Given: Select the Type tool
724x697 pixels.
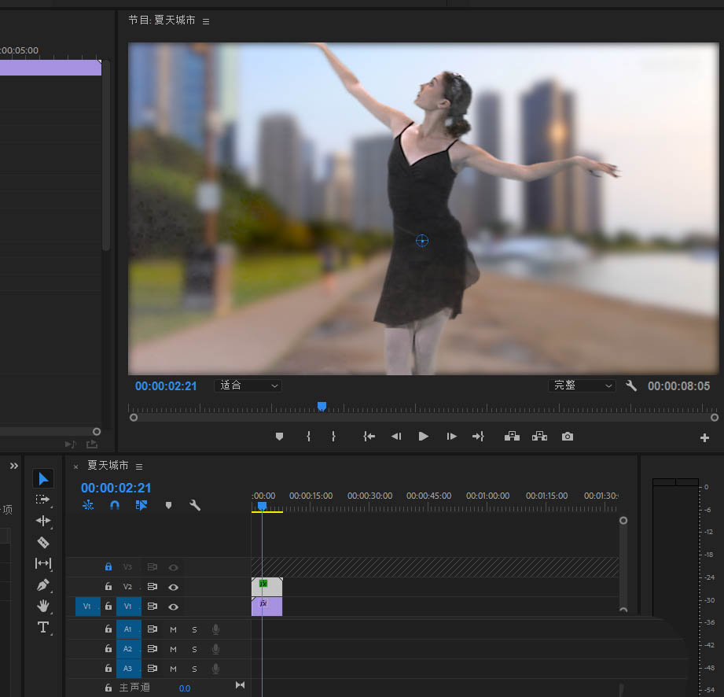Looking at the screenshot, I should pyautogui.click(x=43, y=627).
